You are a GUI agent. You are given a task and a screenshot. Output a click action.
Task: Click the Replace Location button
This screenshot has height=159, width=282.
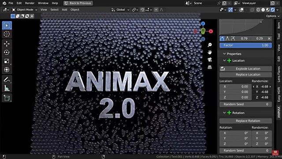(245, 75)
